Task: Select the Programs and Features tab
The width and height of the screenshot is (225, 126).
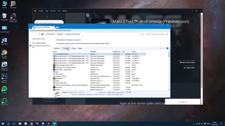Action: (x=43, y=27)
